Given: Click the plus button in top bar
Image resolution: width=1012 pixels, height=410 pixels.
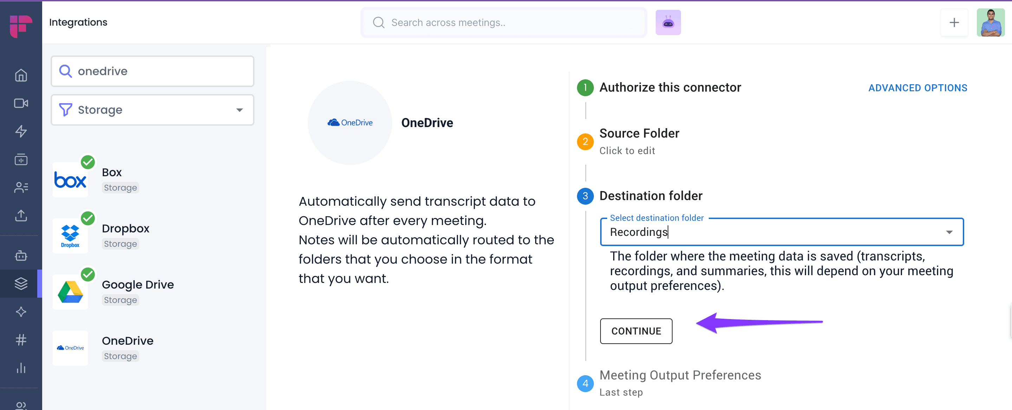Looking at the screenshot, I should click(x=954, y=22).
